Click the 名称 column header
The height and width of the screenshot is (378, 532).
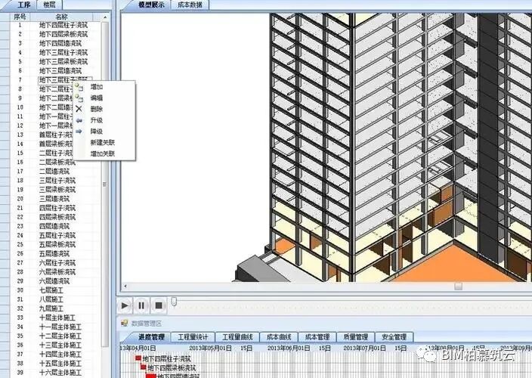61,17
